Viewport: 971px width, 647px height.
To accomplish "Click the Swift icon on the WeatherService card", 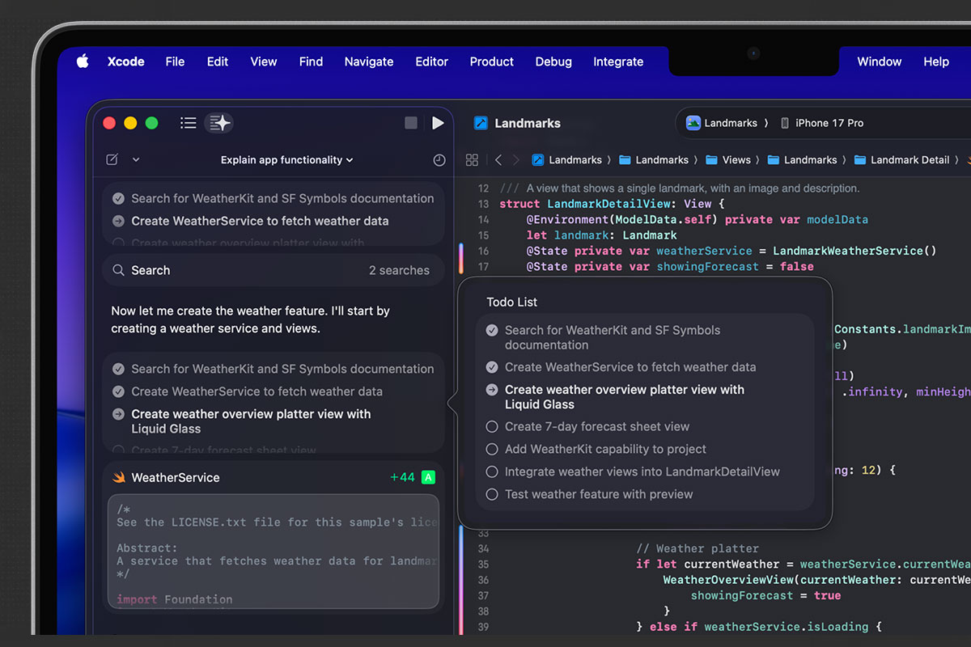I will pyautogui.click(x=119, y=477).
